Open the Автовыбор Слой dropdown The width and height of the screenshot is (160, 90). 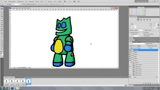tap(16, 4)
